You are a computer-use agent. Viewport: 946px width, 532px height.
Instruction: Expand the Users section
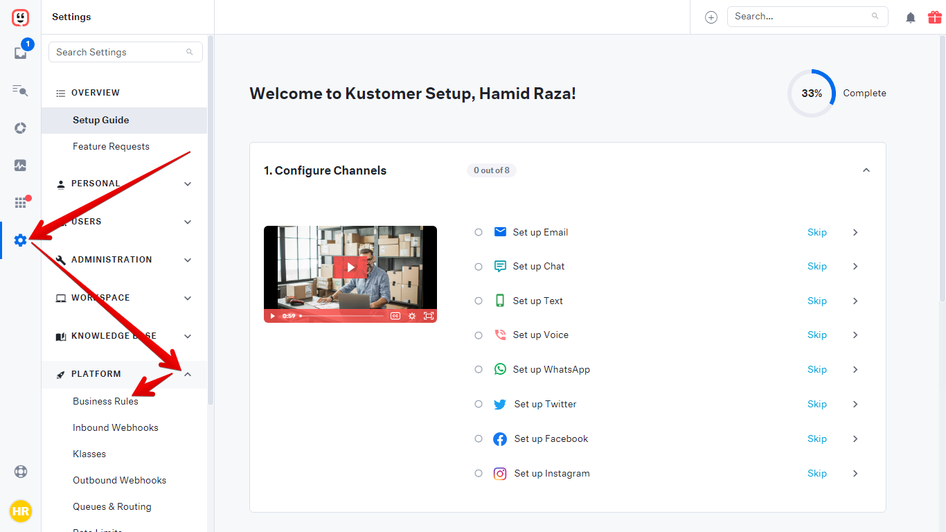(x=188, y=222)
